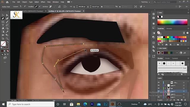Open Premiere Pro from Windows taskbar
190x107 pixels.
tap(92, 104)
